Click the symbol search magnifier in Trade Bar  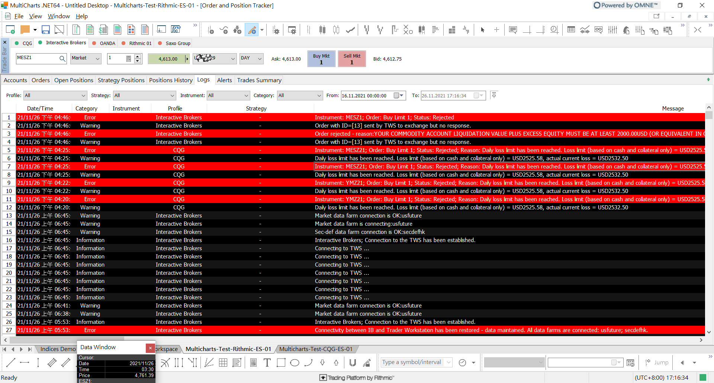click(62, 58)
